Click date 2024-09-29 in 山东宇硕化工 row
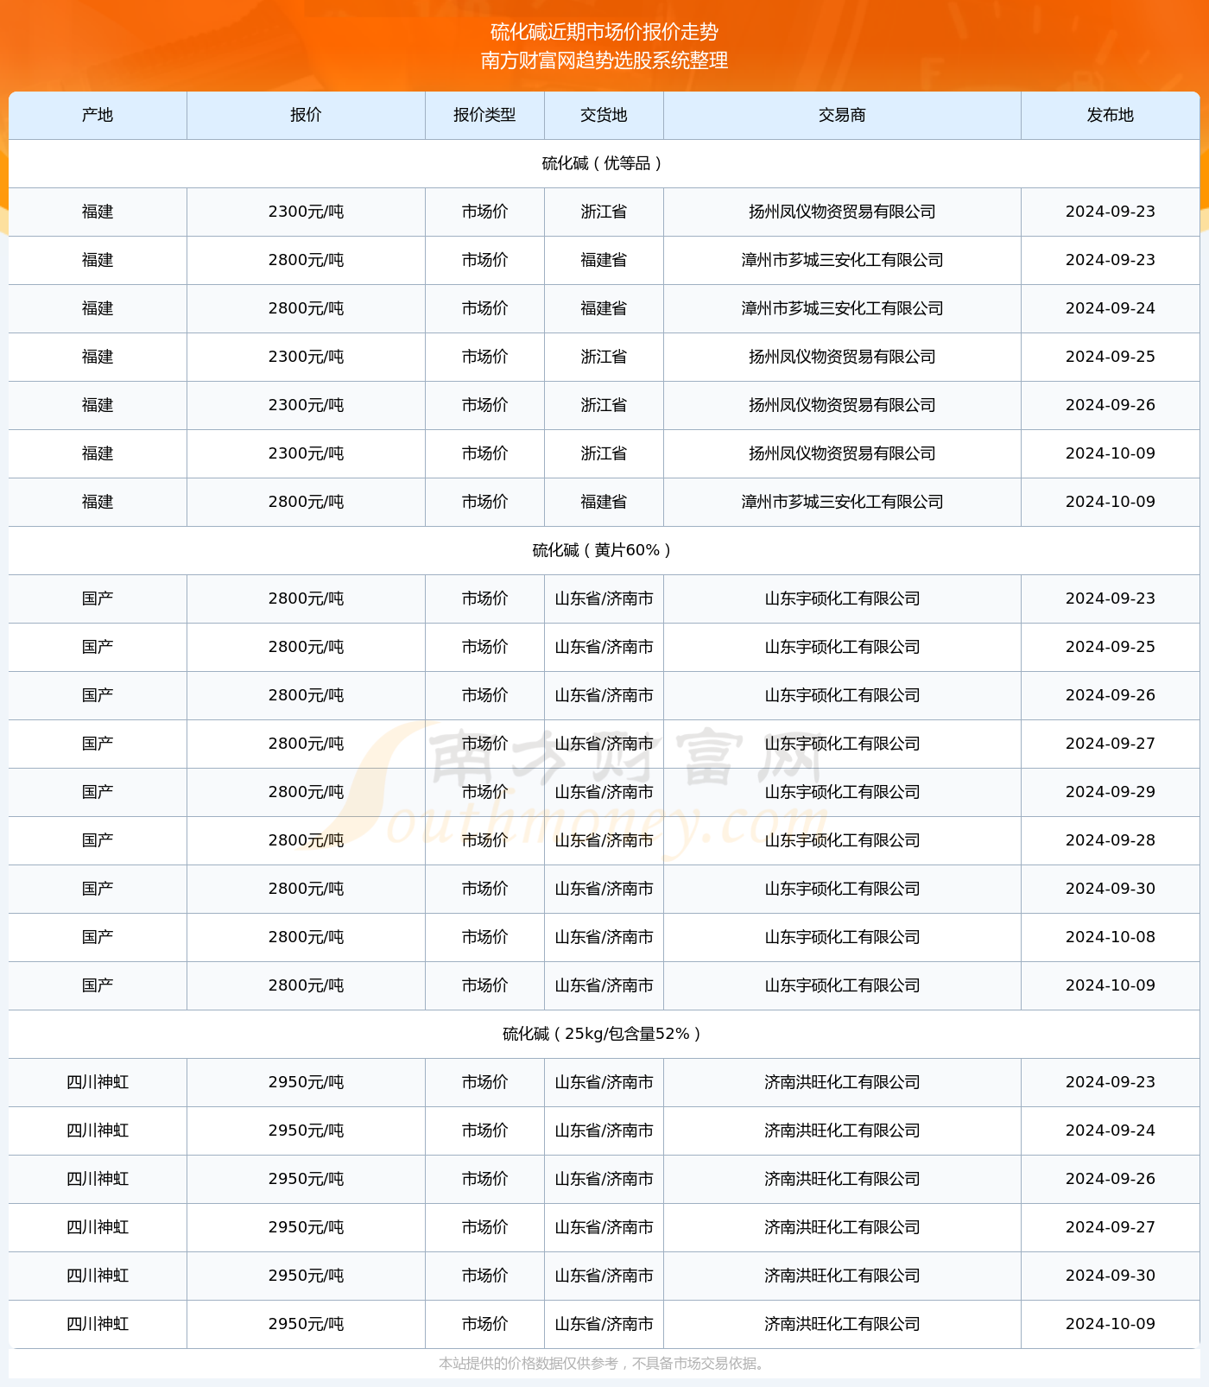The width and height of the screenshot is (1209, 1387). [x=1111, y=792]
